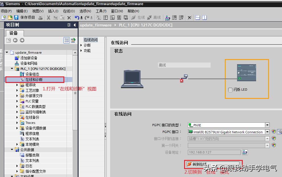This screenshot has height=177, width=282.
Task: Open 视图(V) menu
Action: point(38,11)
